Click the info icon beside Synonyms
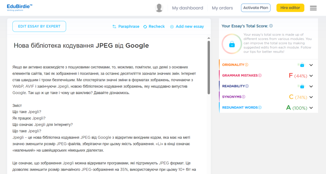Viewport: 326px width, 174px height. (244, 97)
